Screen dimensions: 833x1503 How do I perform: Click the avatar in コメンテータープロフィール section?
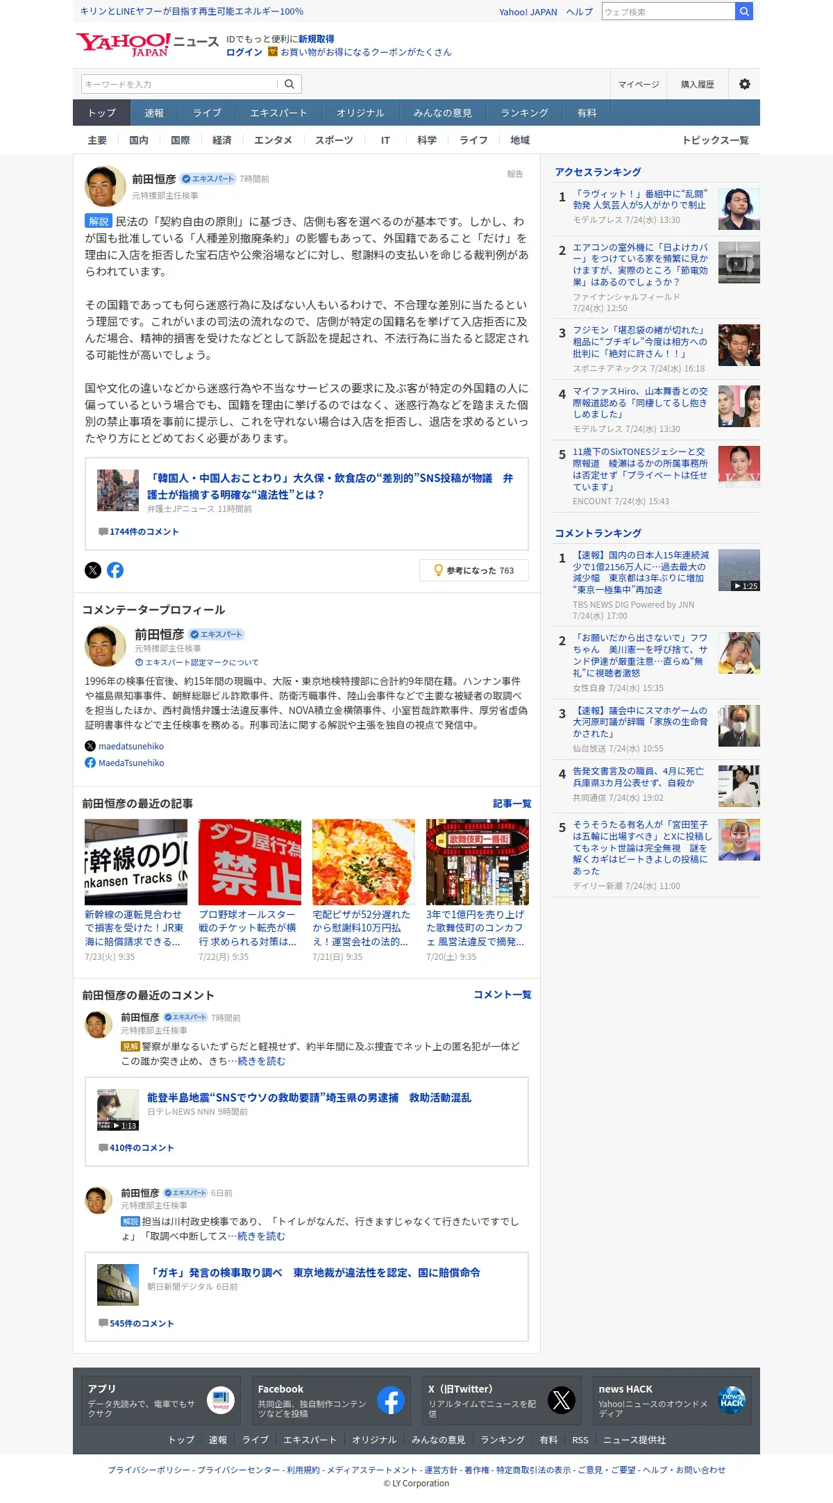tap(106, 646)
